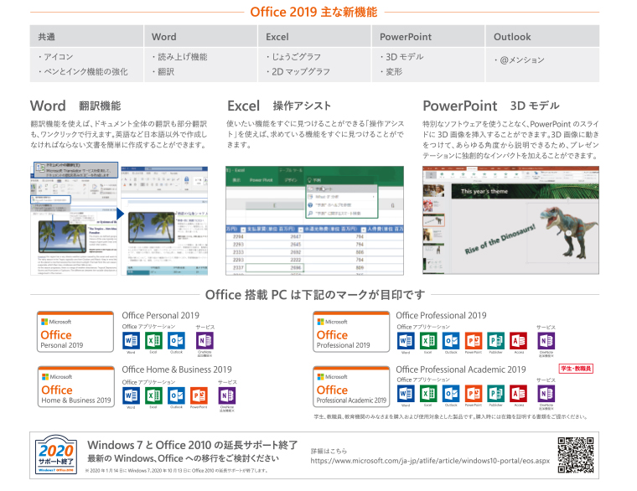
Task: Open the Word translation feature screenshot
Action: point(119,219)
